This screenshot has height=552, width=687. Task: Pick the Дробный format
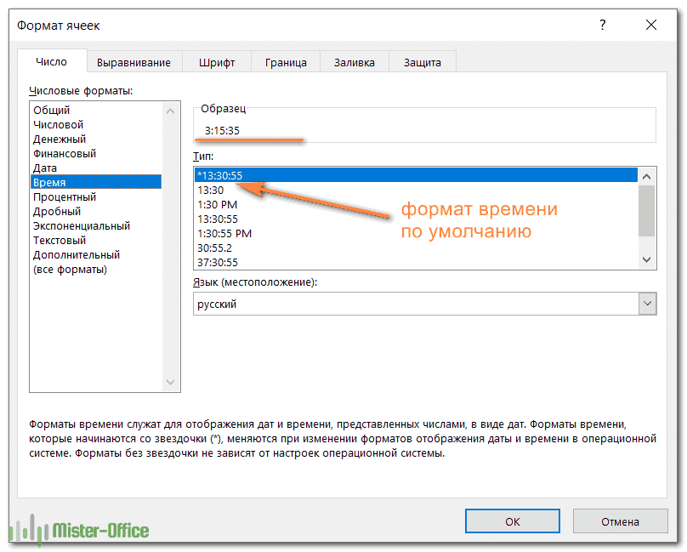pyautogui.click(x=96, y=212)
